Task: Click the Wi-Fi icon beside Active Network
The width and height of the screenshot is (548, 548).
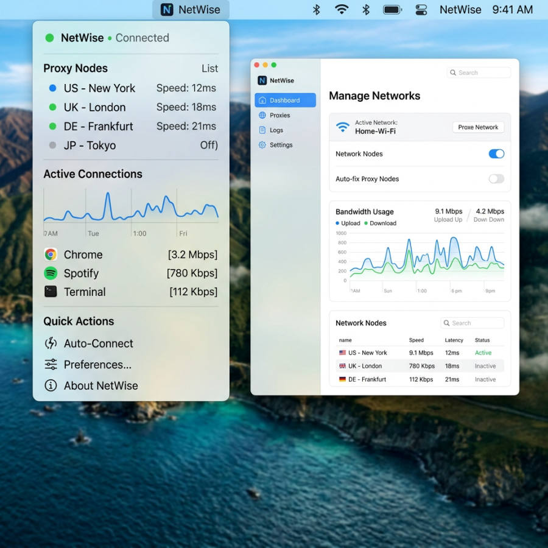Action: 342,127
